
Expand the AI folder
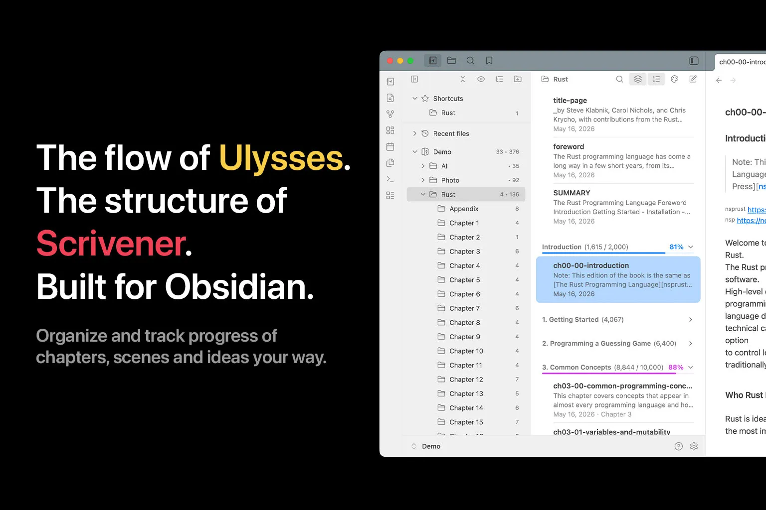point(423,166)
